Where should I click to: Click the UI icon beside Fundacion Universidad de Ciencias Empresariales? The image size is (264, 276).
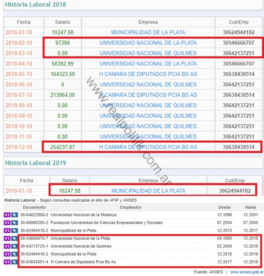[7, 223]
